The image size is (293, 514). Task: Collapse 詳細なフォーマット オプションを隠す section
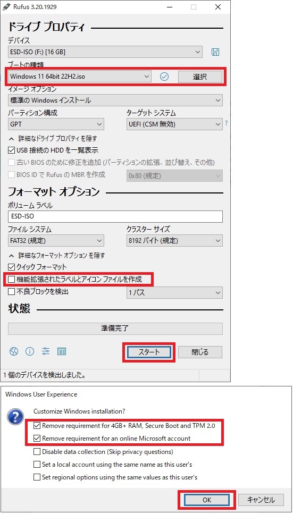(57, 255)
